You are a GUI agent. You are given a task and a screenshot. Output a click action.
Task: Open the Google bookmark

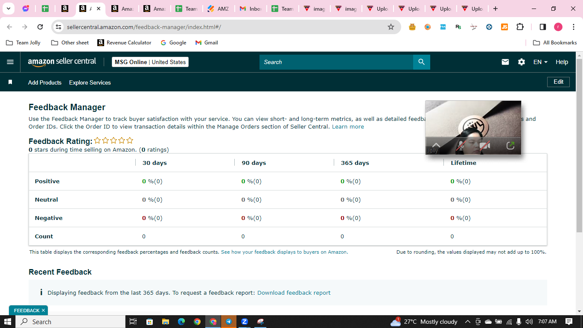click(x=173, y=43)
